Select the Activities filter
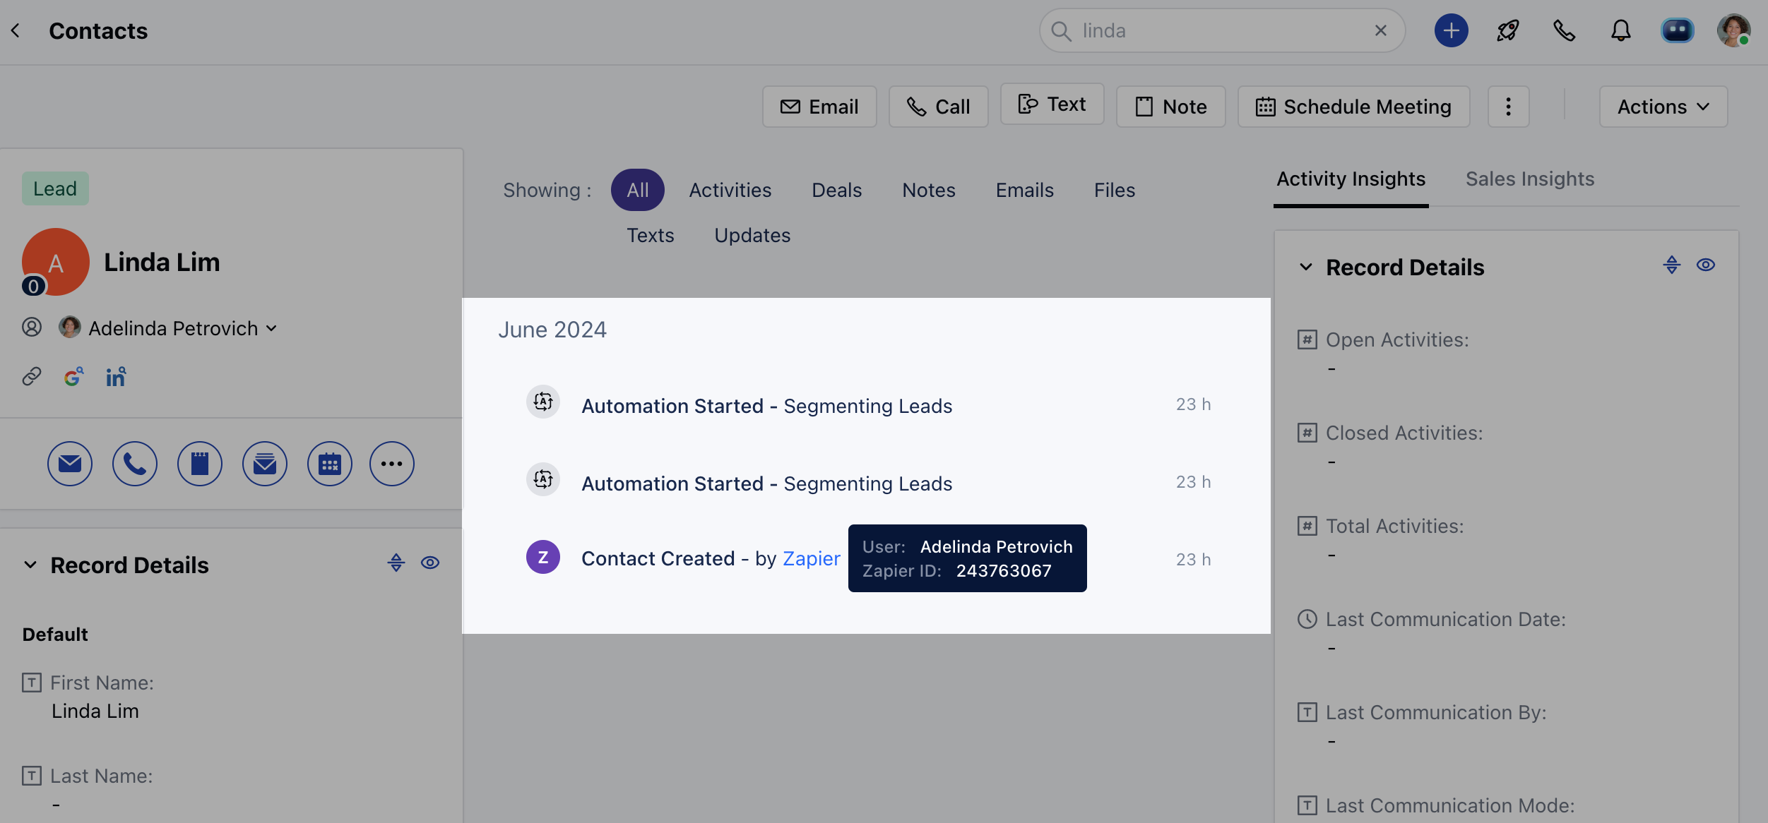 click(730, 190)
